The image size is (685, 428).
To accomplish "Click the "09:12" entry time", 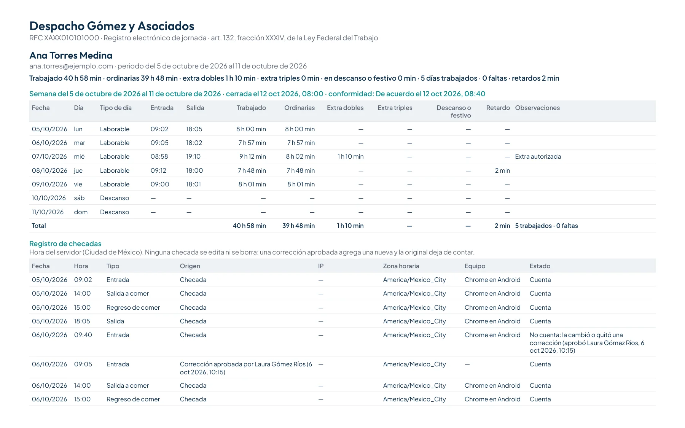I will [x=158, y=171].
